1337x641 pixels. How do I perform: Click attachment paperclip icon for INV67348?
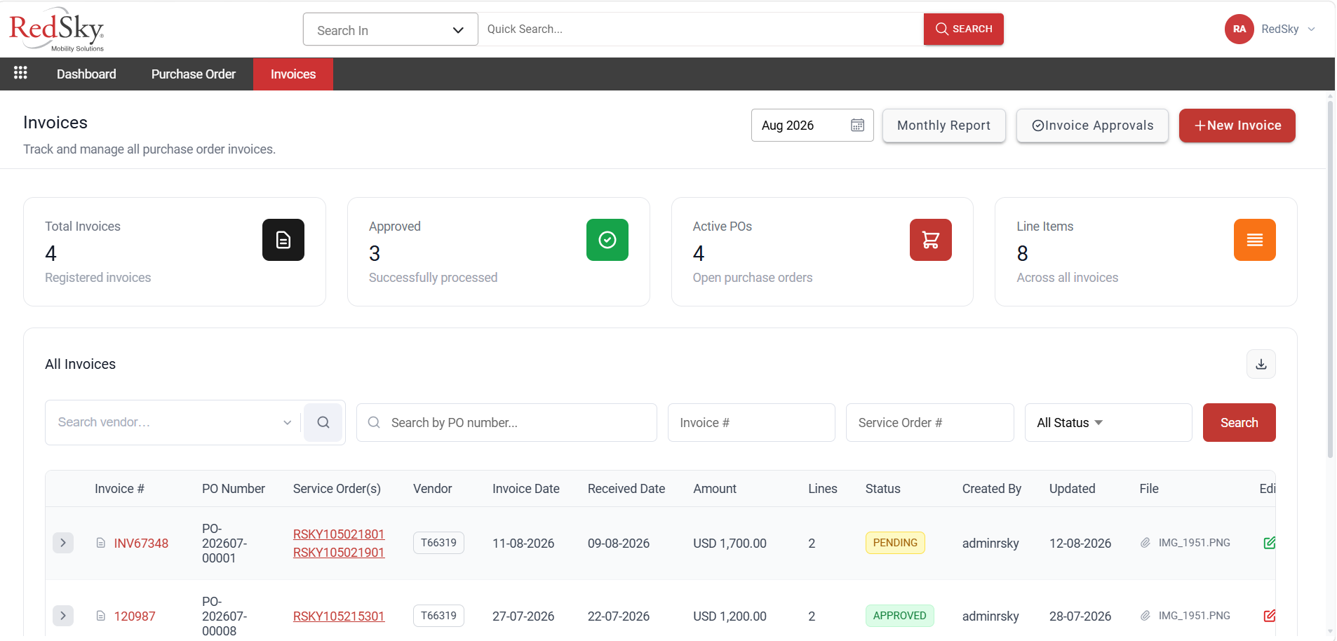click(1145, 543)
